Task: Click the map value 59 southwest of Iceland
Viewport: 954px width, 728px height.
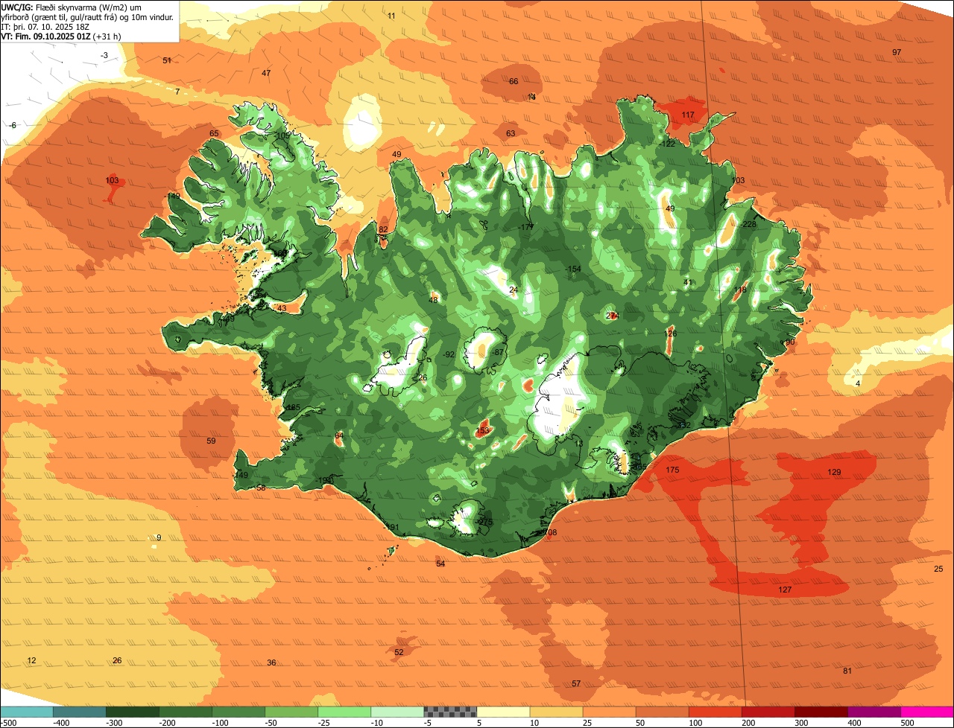Action: pos(211,441)
